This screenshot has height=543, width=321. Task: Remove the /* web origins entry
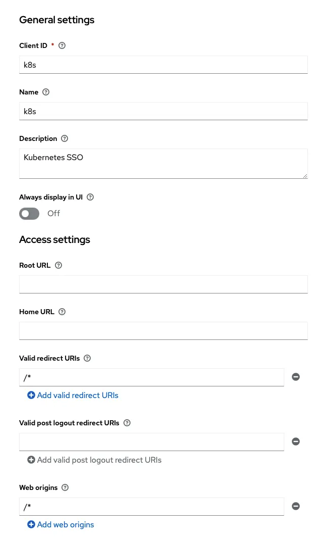(296, 506)
